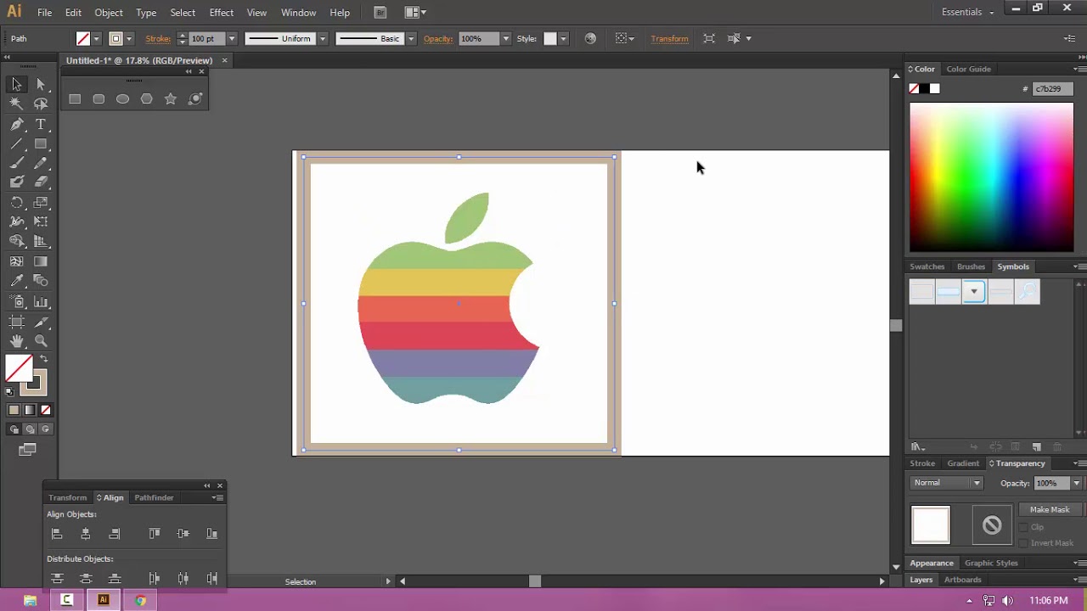
Task: Click the Transform link in control bar
Action: tap(669, 38)
